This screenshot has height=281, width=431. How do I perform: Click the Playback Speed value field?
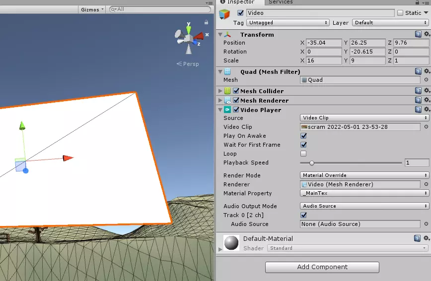(417, 163)
